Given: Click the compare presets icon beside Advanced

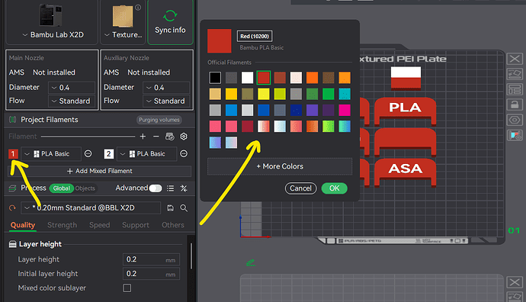Looking at the screenshot, I should coord(184,188).
